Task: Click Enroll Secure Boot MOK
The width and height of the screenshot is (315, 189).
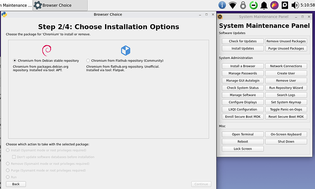Action: 243,117
